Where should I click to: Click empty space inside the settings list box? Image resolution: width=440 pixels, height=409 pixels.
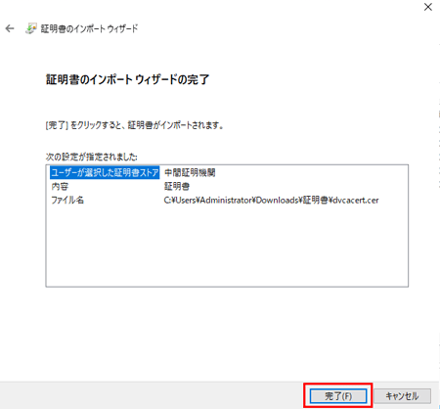click(x=227, y=248)
